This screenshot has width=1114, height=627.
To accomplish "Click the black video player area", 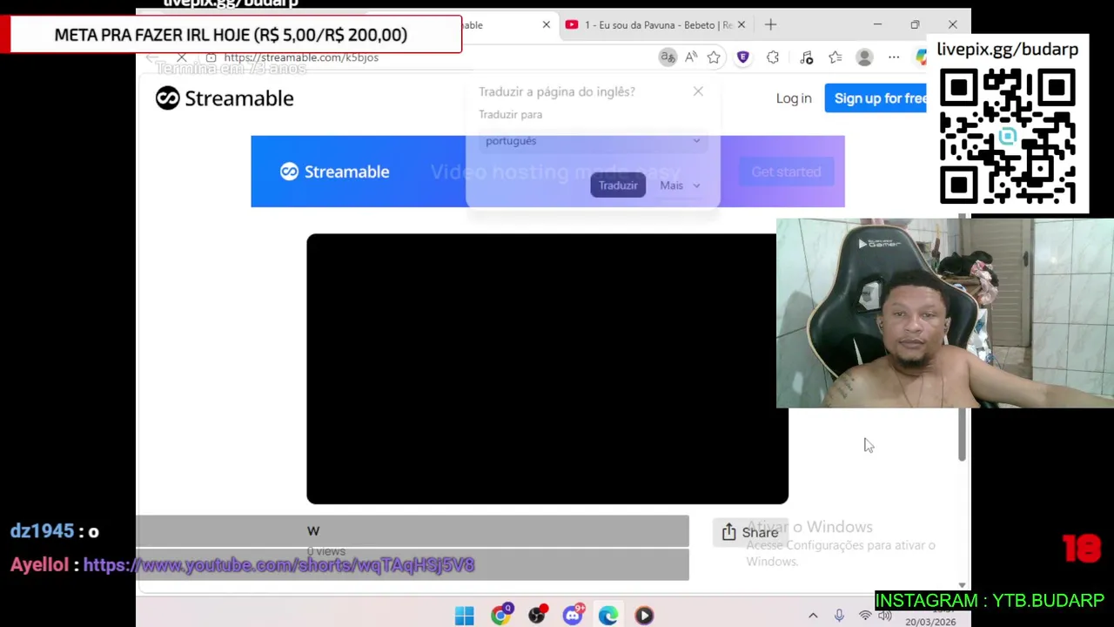I will [x=541, y=368].
